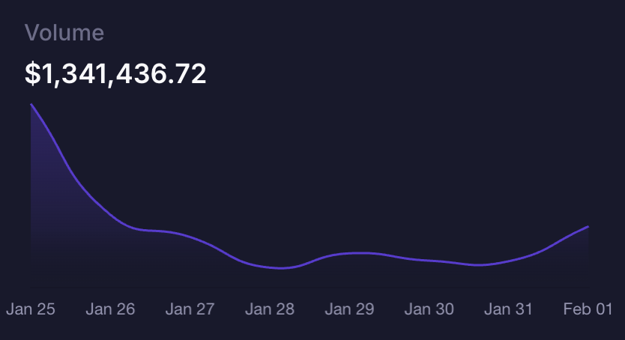This screenshot has width=625, height=340.
Task: Click the Jan 25 axis label
Action: click(x=31, y=309)
